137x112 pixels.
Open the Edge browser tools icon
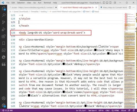4,57
